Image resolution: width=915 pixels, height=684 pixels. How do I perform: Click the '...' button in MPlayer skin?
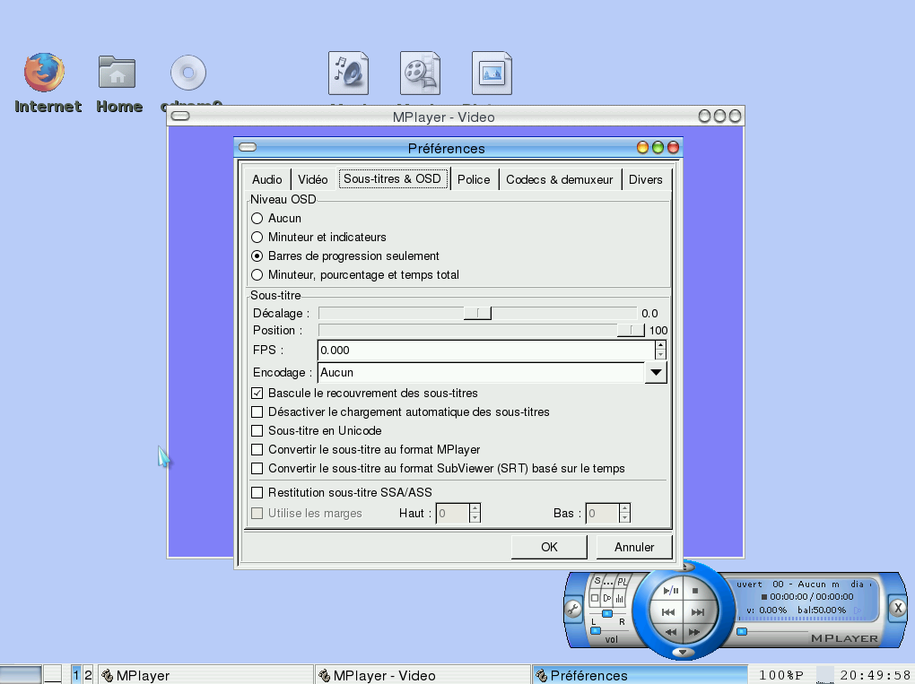pos(608,582)
